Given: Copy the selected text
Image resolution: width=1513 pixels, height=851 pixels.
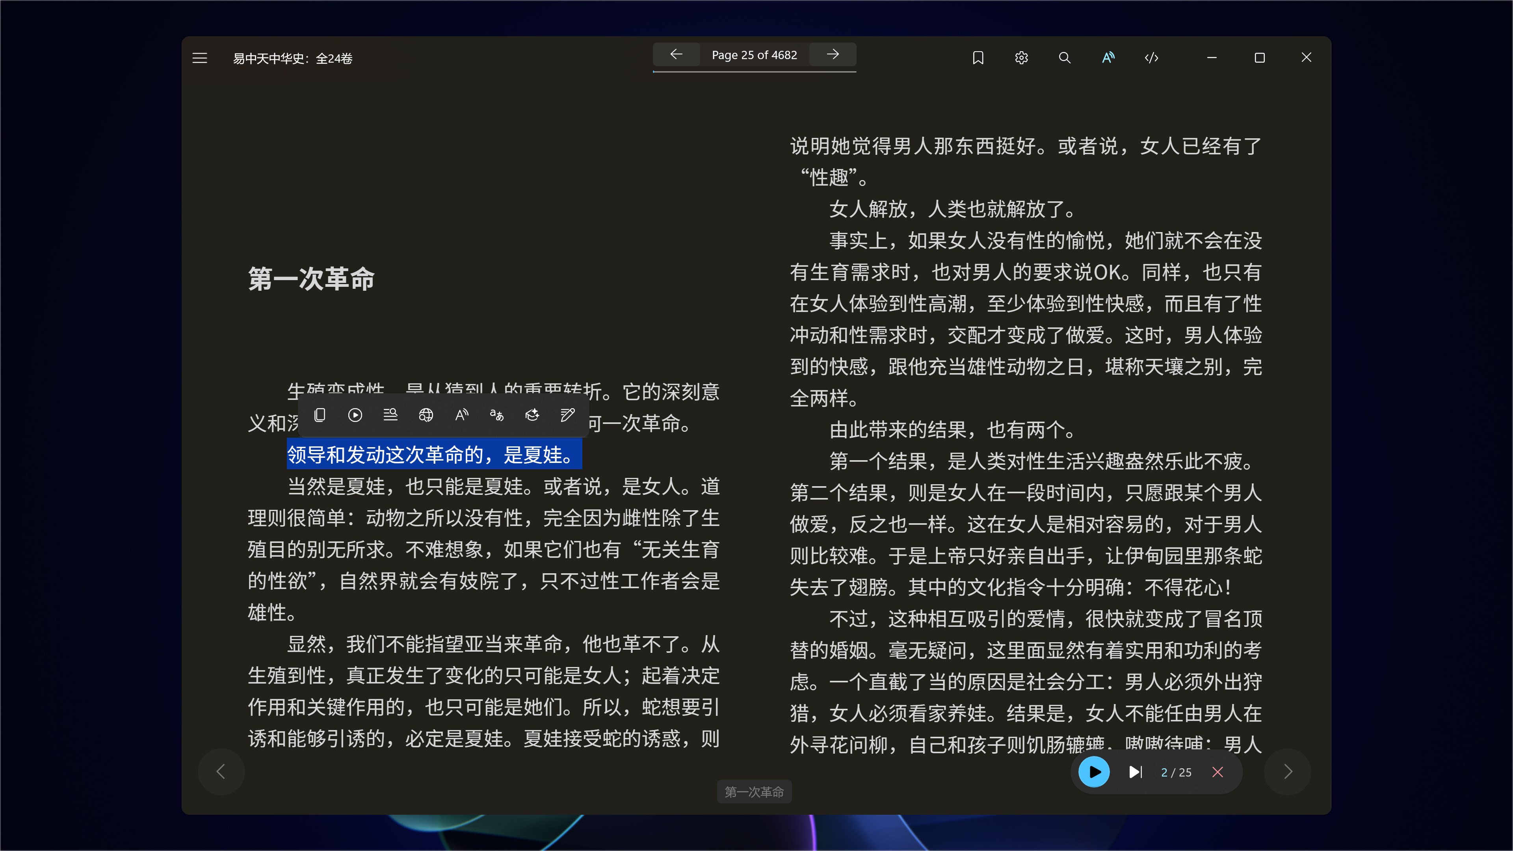Looking at the screenshot, I should (320, 414).
